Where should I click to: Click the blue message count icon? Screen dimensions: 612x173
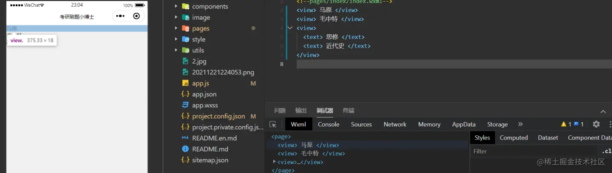point(576,124)
